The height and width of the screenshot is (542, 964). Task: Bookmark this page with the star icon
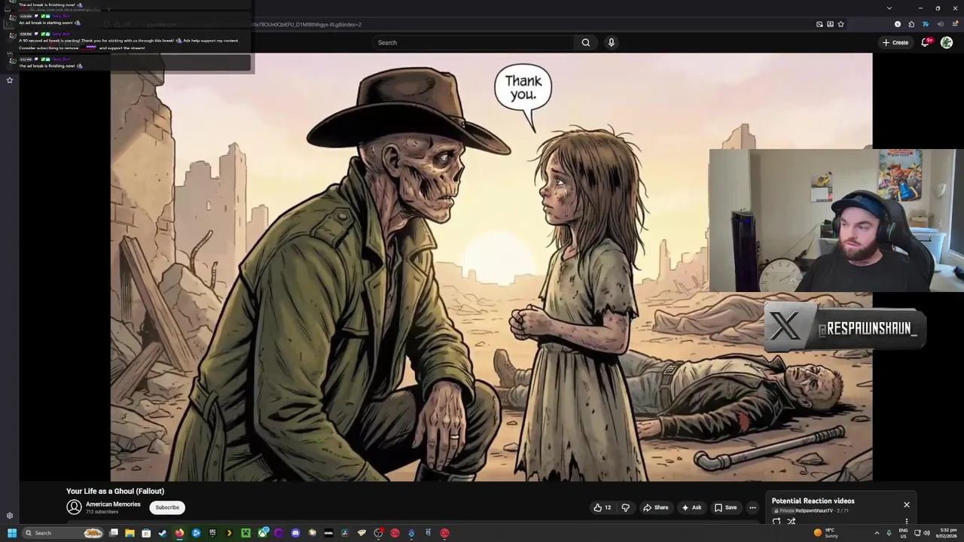tap(840, 24)
